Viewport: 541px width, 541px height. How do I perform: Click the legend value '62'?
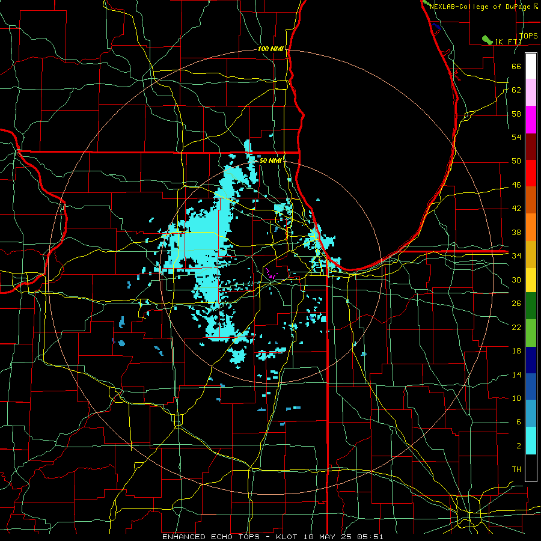pyautogui.click(x=516, y=90)
